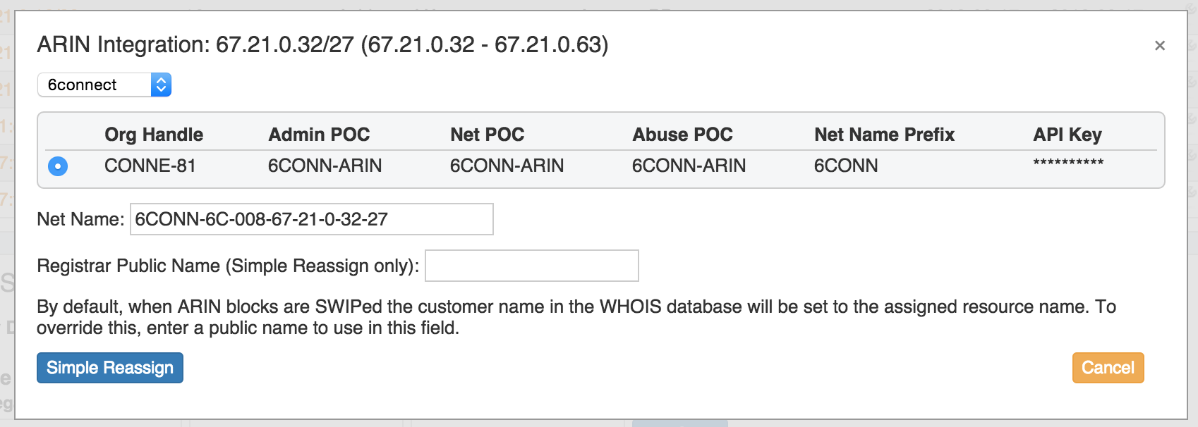Click the API Key column header
The image size is (1198, 427).
tap(1067, 135)
